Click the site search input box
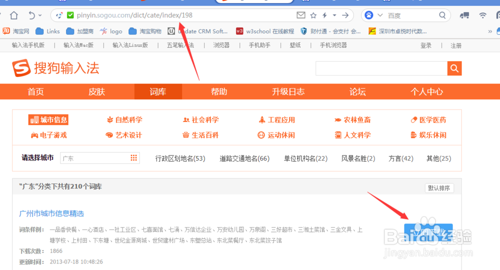 (x=381, y=68)
